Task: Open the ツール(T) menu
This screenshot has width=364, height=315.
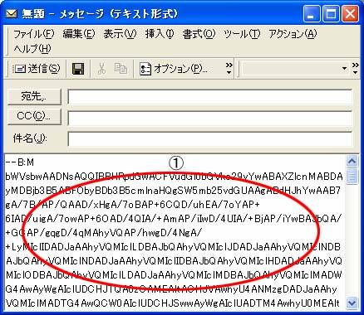Action: point(242,34)
